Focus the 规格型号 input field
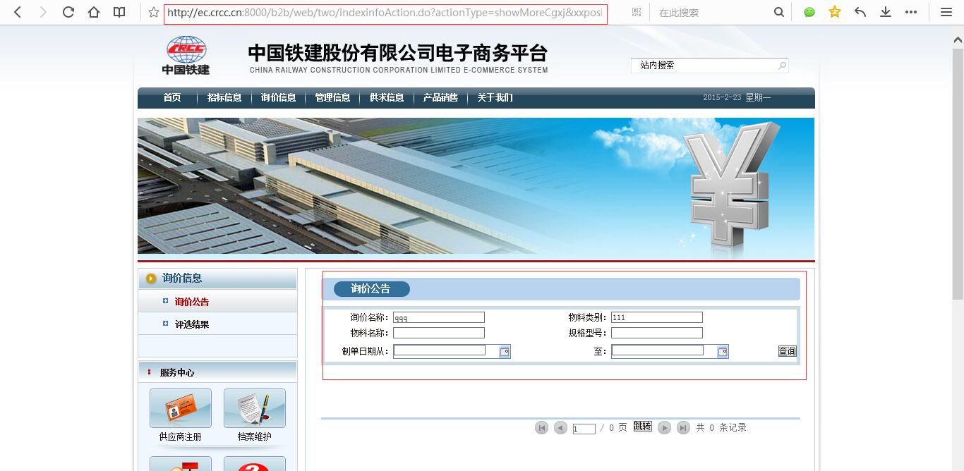Viewport: 964px width, 471px height. (657, 333)
